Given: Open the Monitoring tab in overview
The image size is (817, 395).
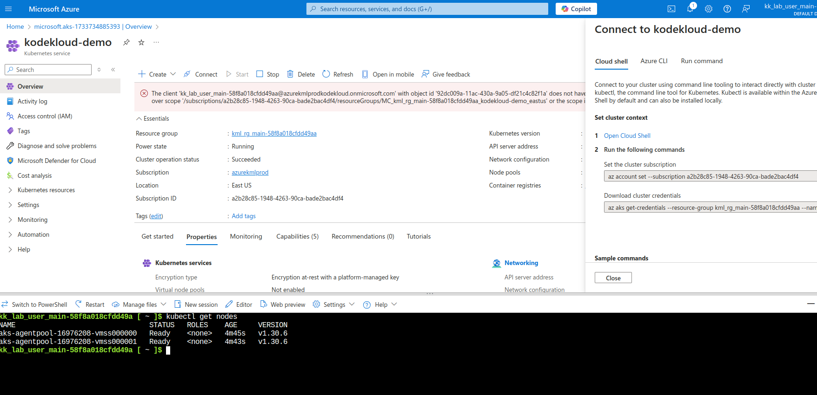Looking at the screenshot, I should [x=246, y=236].
